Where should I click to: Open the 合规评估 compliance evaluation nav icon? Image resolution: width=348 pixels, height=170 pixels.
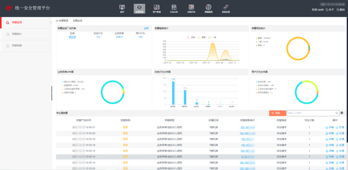pos(191,7)
